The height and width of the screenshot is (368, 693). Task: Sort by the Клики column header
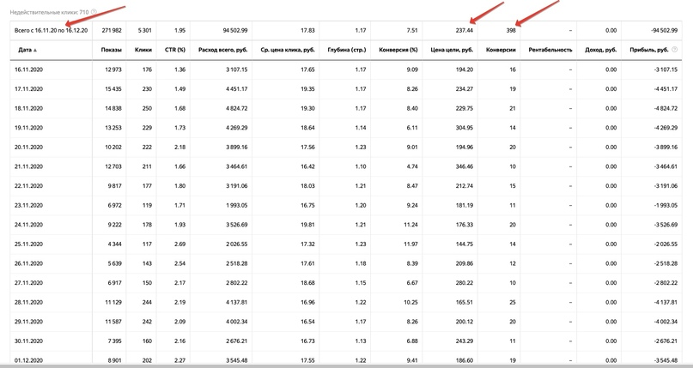tap(143, 50)
